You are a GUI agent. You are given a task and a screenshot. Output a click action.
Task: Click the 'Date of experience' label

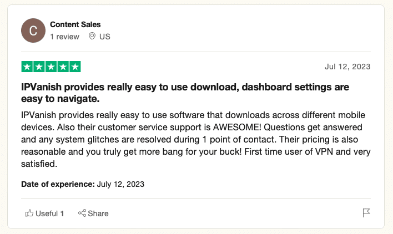click(58, 184)
